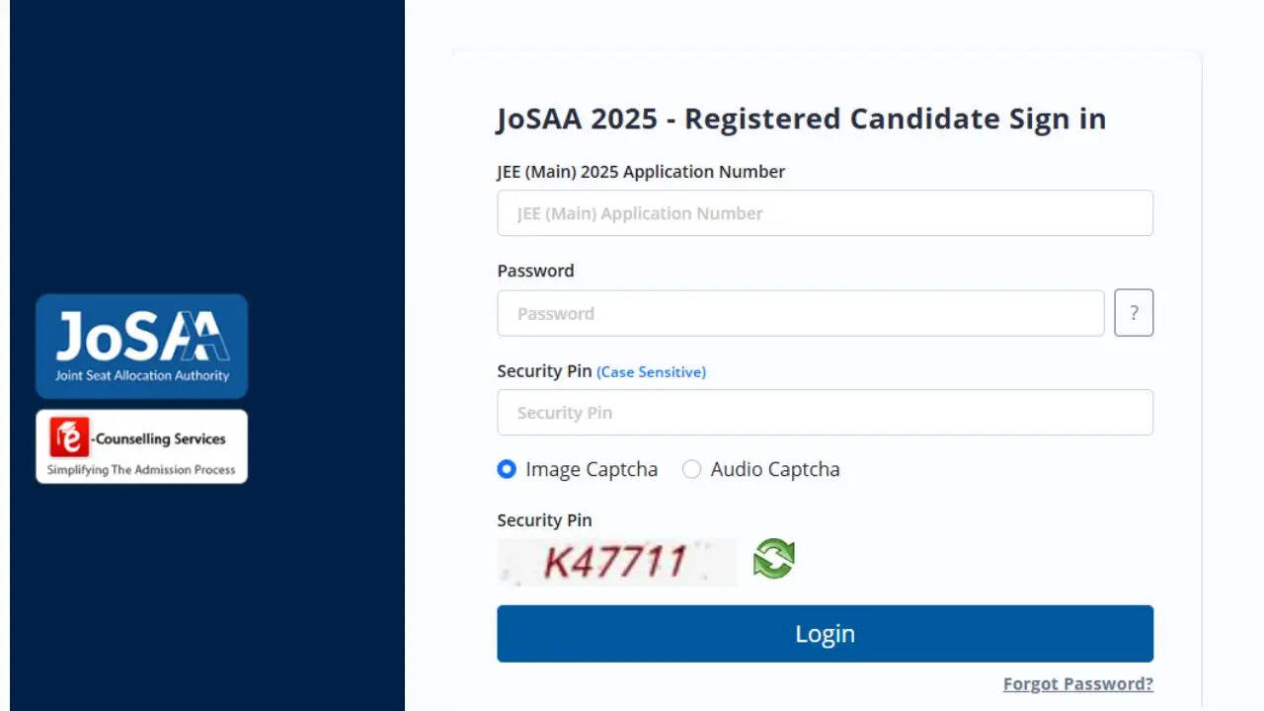Focus the JEE (Main) Application Number field
Viewport: 1264px width, 711px height.
tap(825, 213)
